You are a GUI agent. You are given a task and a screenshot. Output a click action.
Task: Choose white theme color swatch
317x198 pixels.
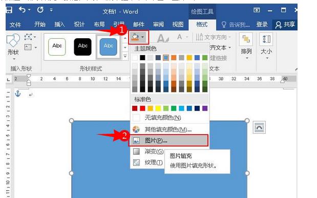(135, 58)
